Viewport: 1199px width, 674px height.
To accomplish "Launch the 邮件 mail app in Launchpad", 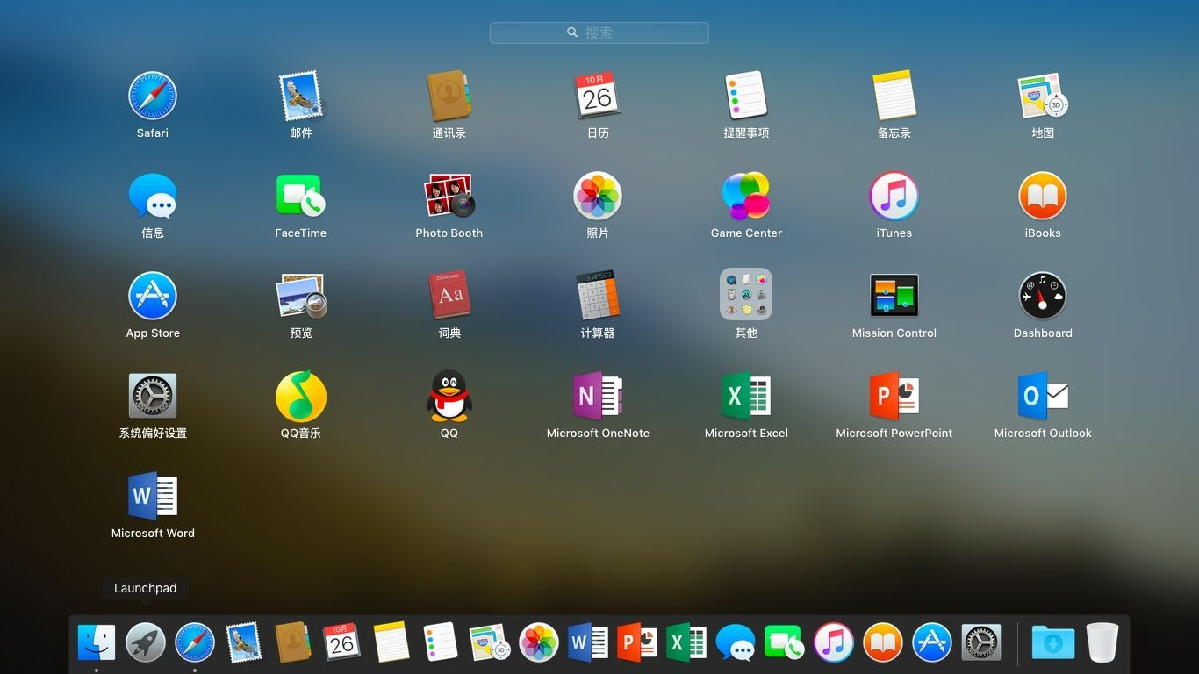I will click(301, 96).
